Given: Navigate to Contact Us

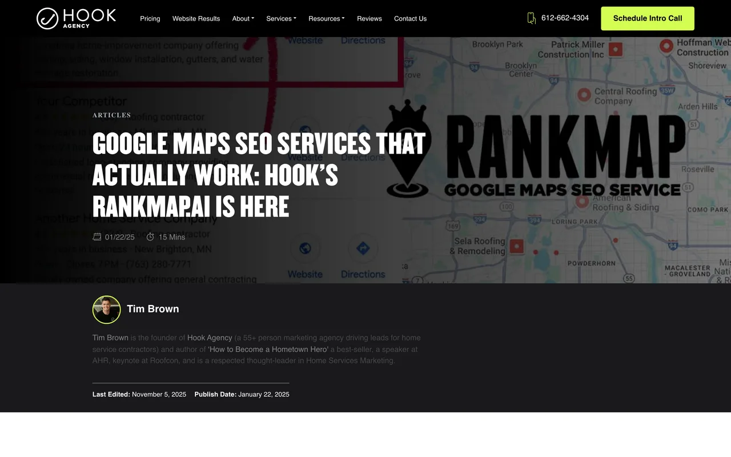Looking at the screenshot, I should pyautogui.click(x=410, y=18).
